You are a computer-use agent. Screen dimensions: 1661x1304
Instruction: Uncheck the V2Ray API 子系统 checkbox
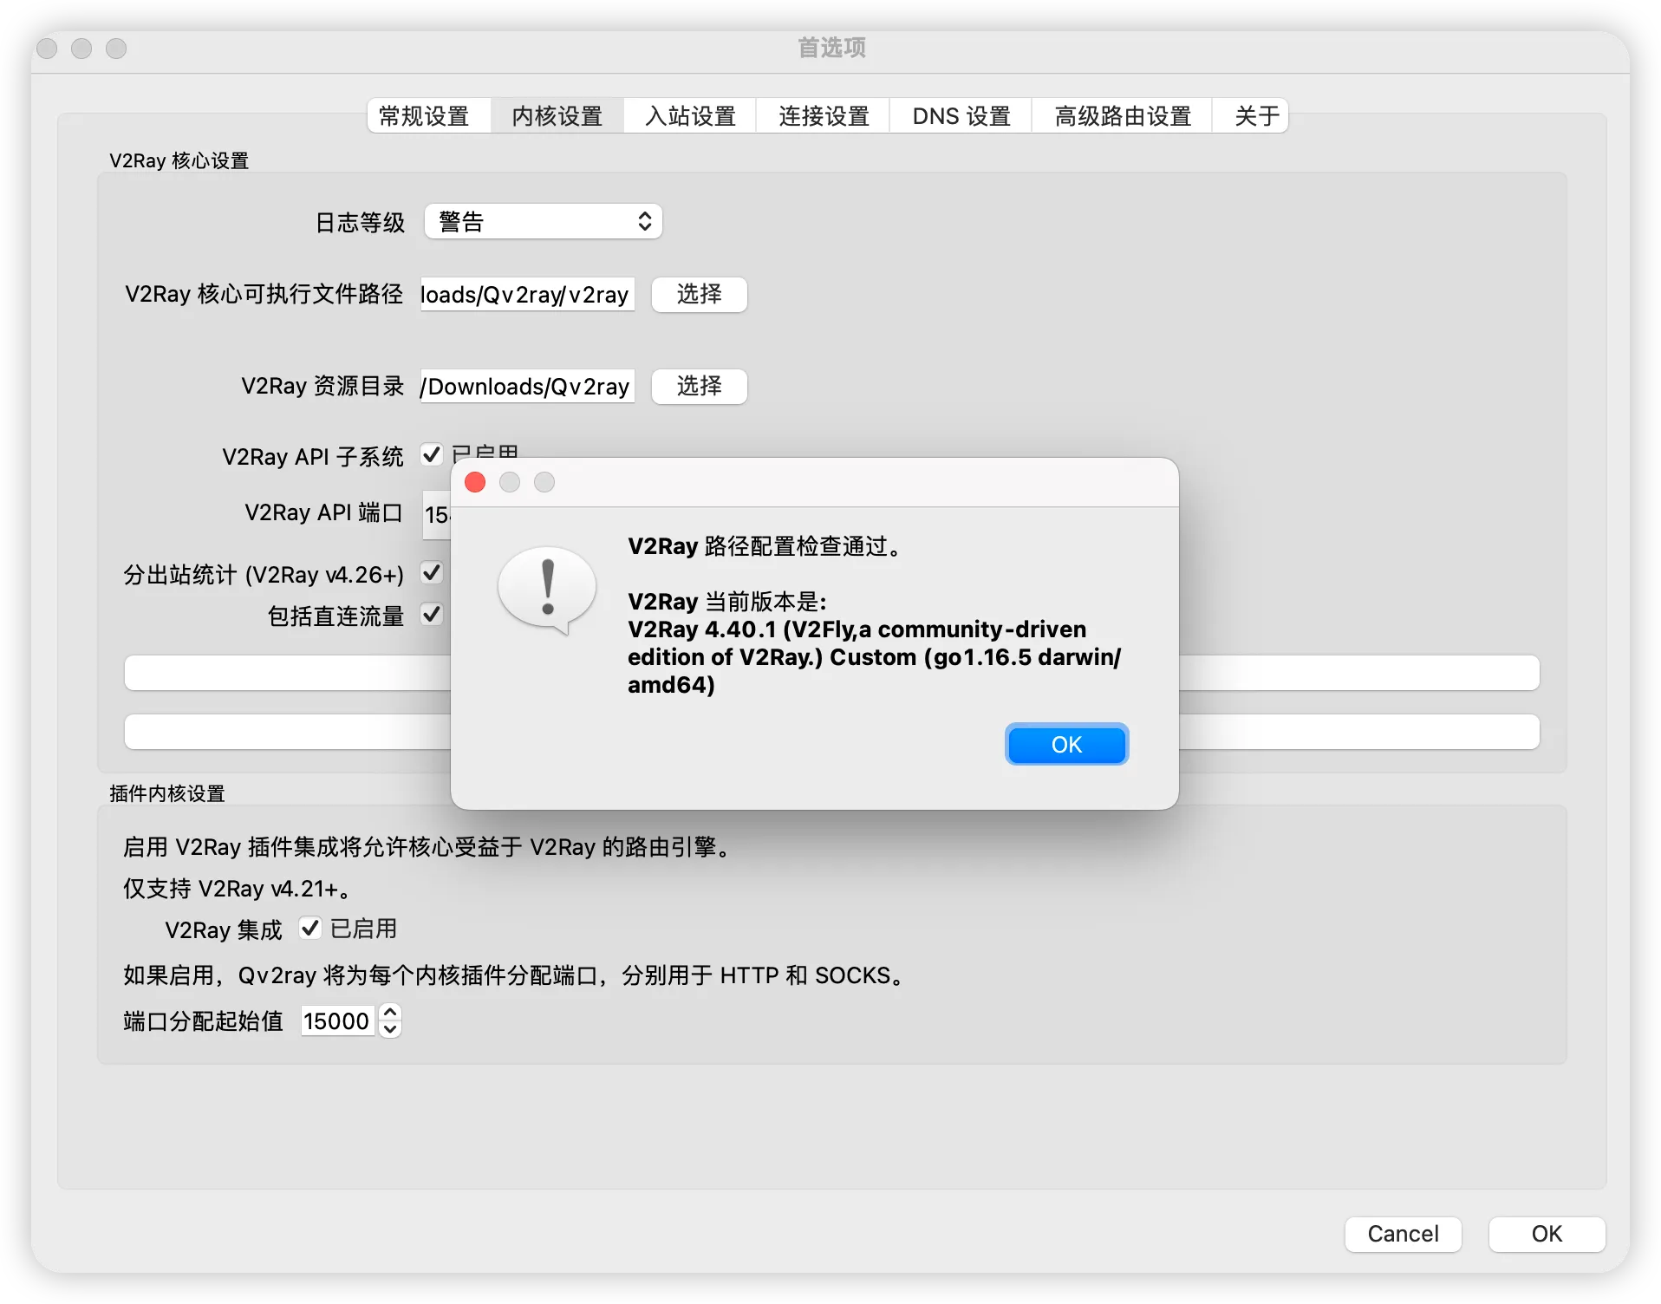point(432,454)
